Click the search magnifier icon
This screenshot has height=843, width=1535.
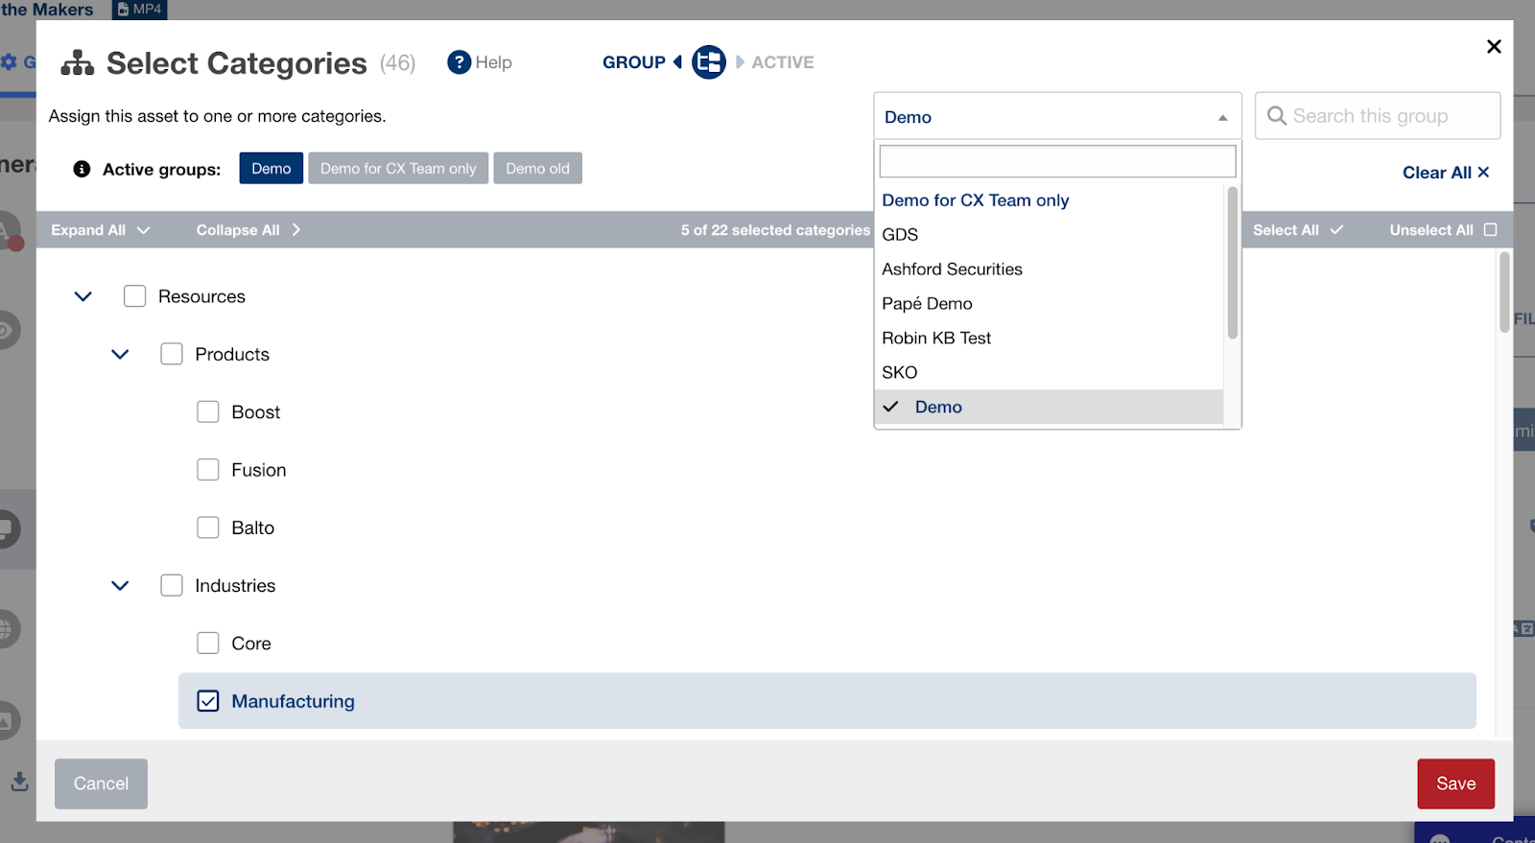coord(1276,116)
